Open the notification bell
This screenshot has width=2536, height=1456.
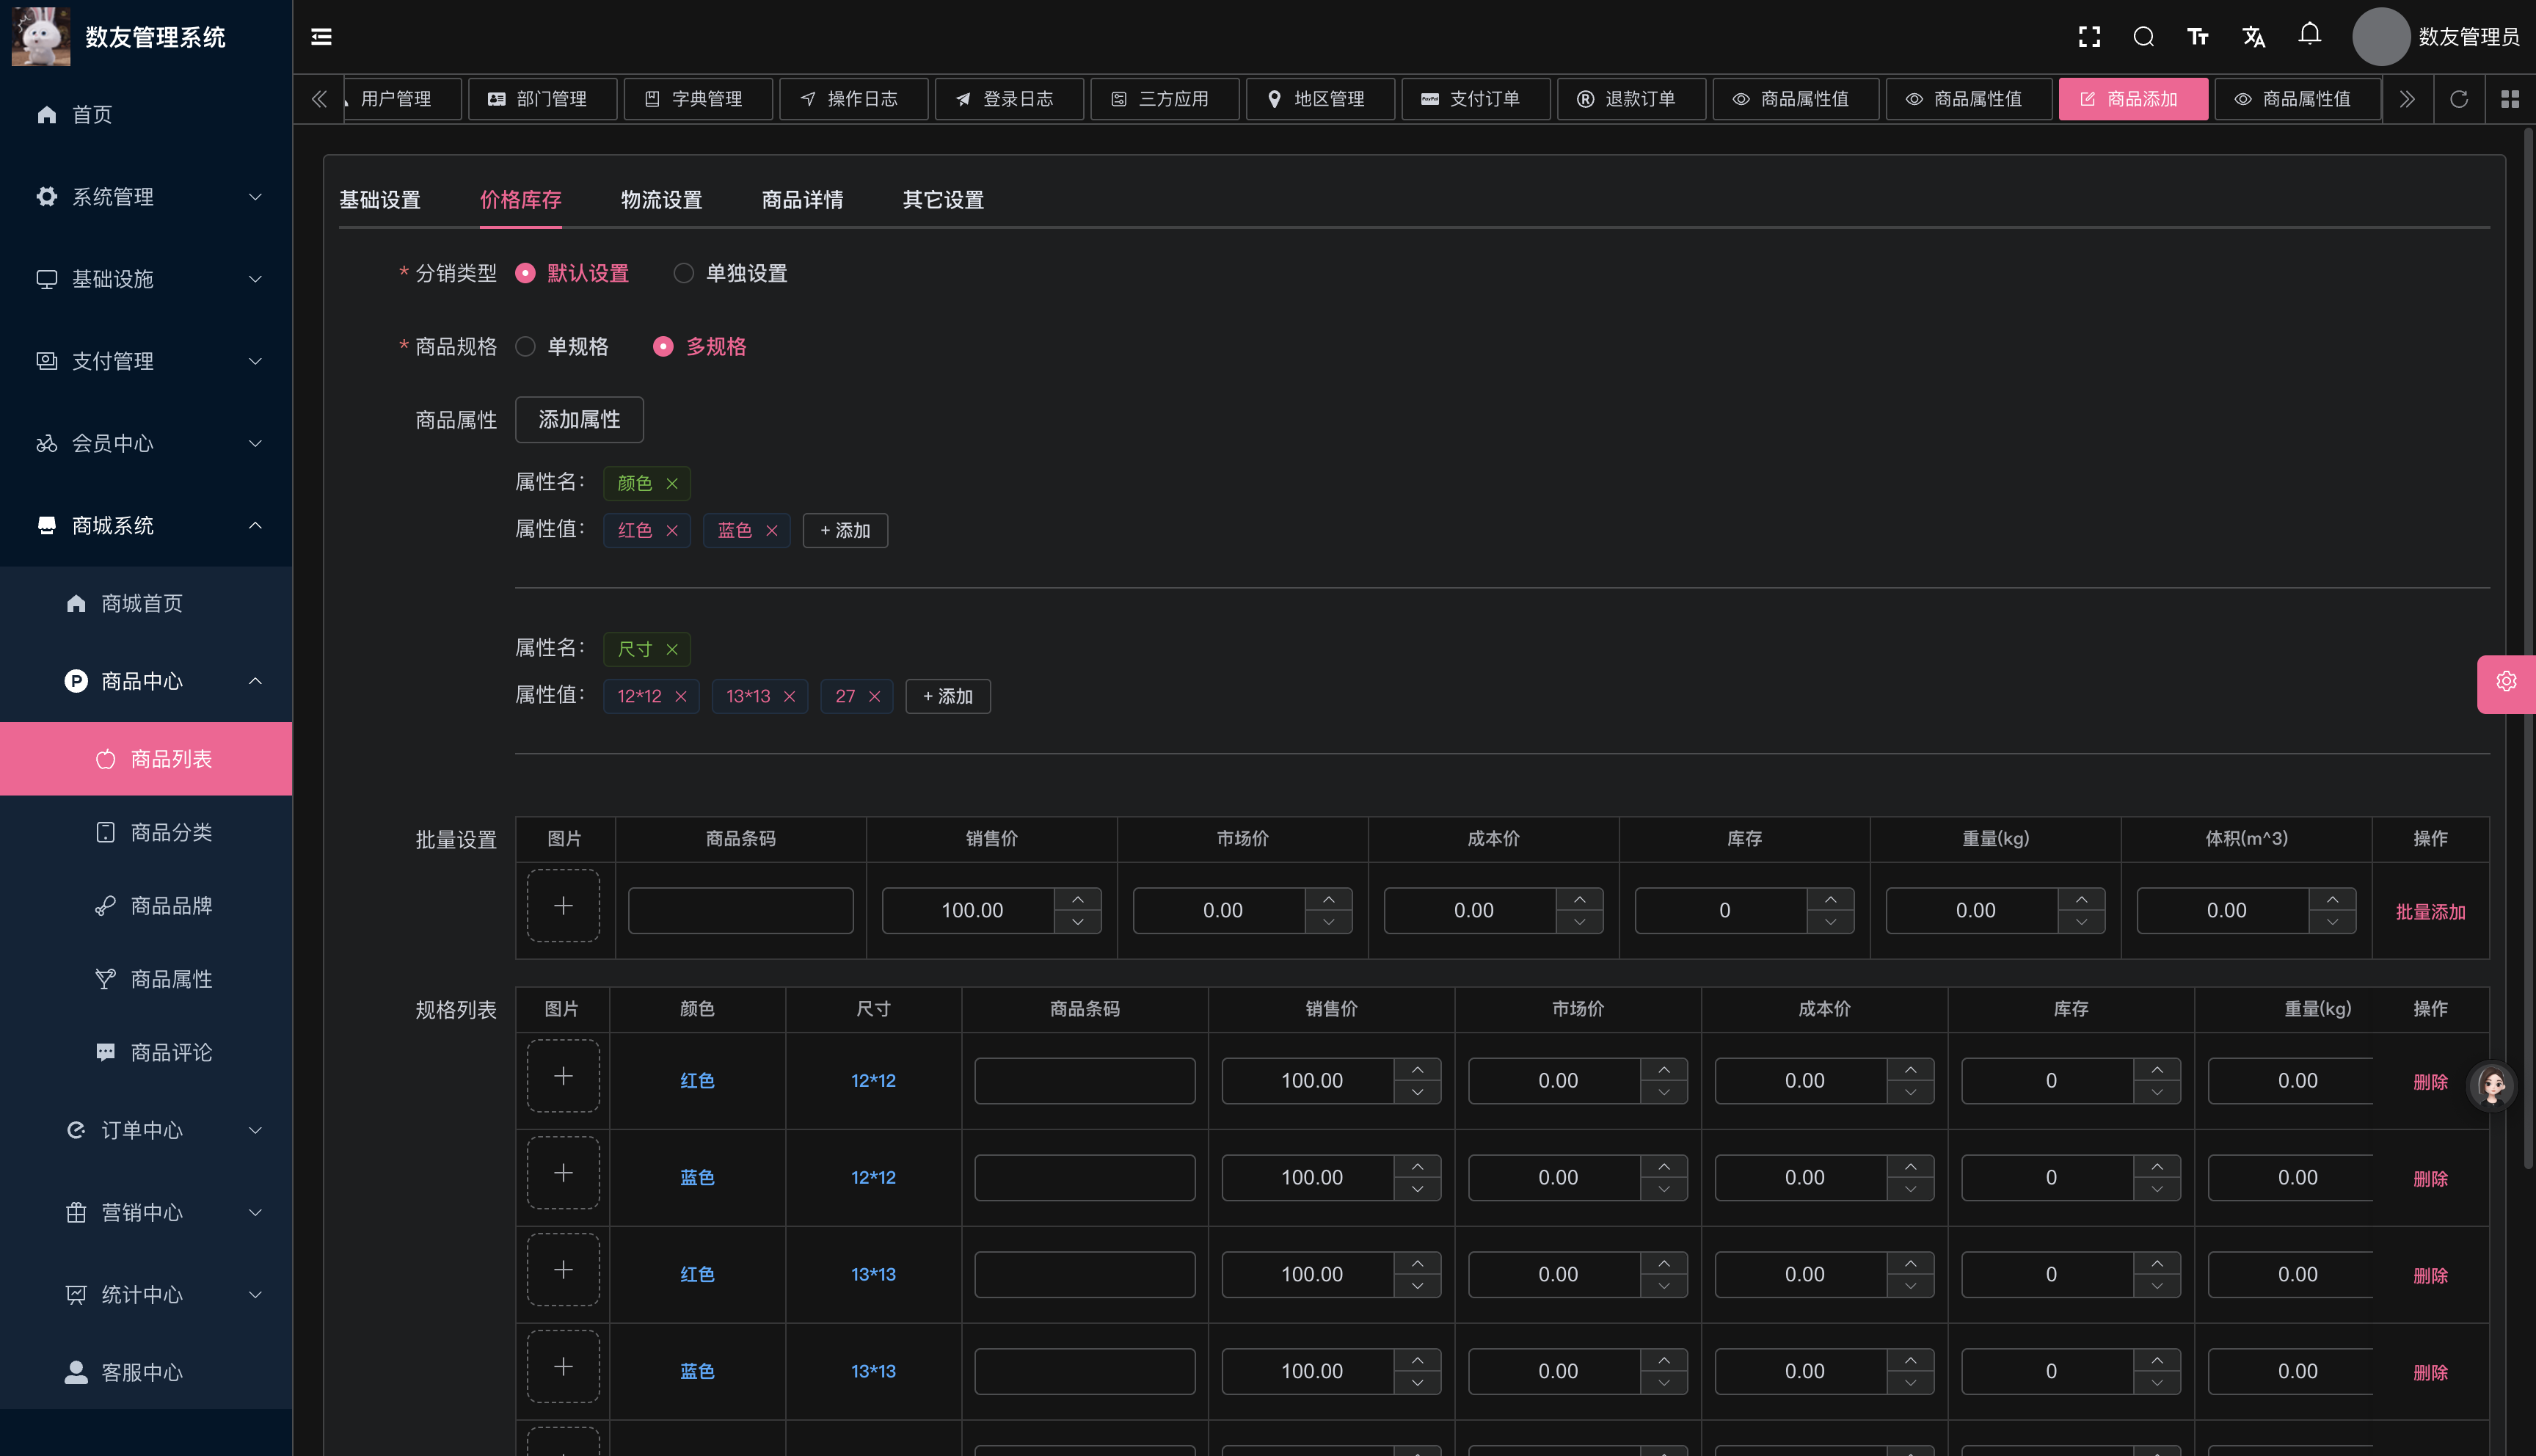click(x=2309, y=35)
